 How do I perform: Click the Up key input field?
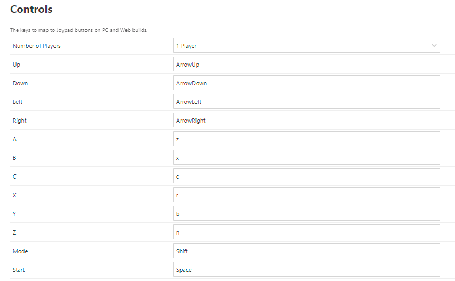(306, 65)
